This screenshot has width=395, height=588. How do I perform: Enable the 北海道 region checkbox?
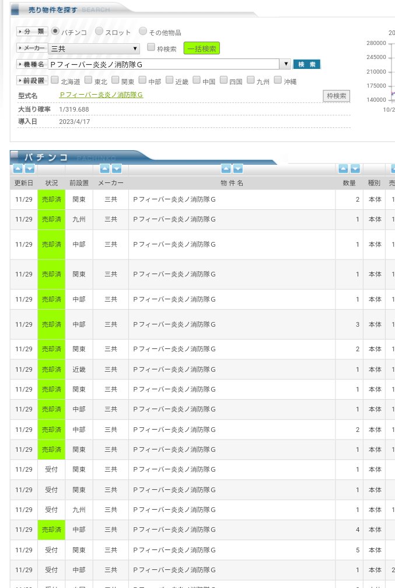(55, 80)
